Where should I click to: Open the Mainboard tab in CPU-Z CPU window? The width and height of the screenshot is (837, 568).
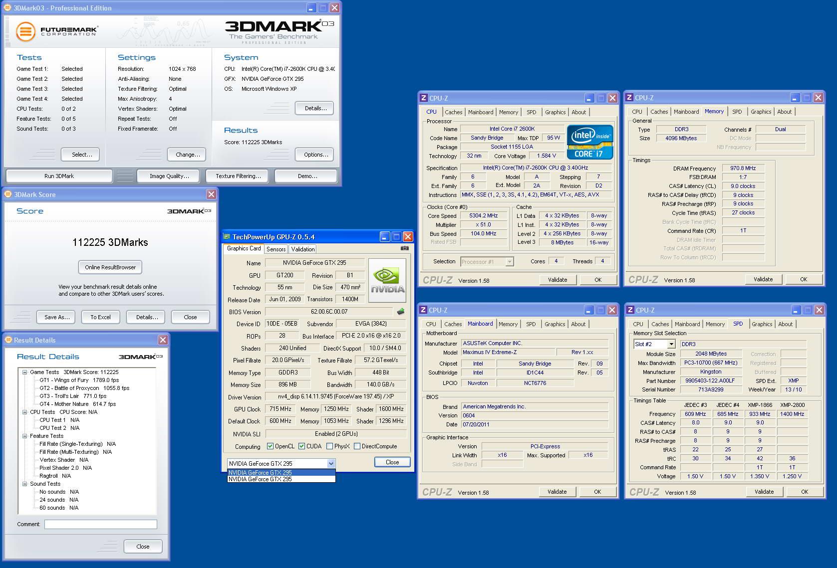pyautogui.click(x=481, y=112)
